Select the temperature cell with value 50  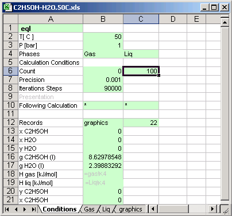coord(103,37)
